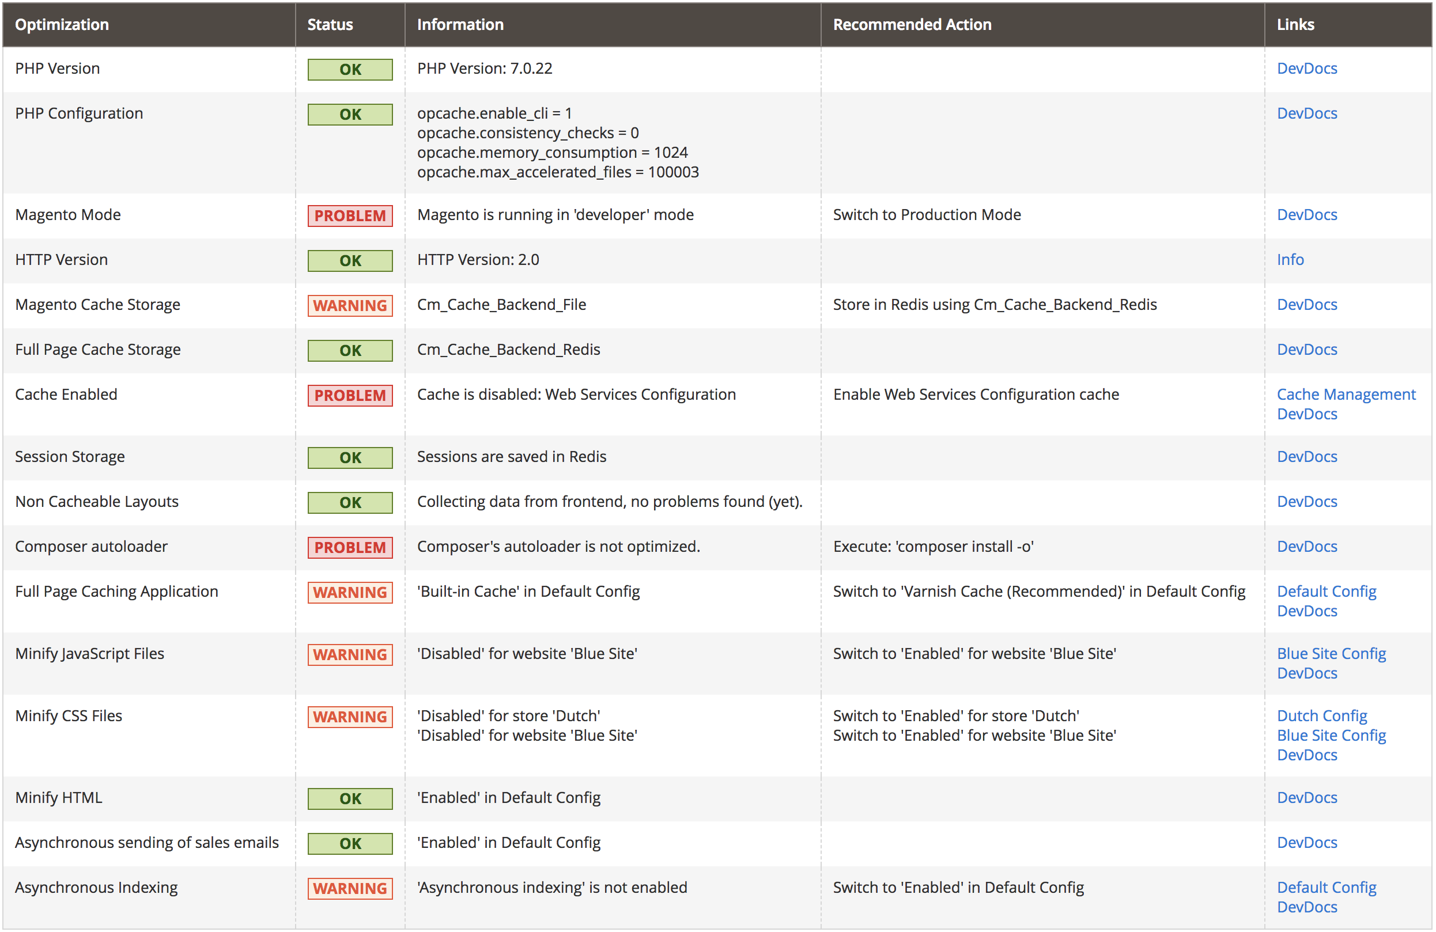Image resolution: width=1436 pixels, height=932 pixels.
Task: Open Blue Site Config for Minify JavaScript
Action: point(1331,653)
